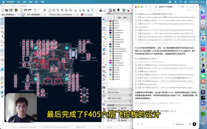Run DRC checker icon with red checkmark
This screenshot has width=207, height=129.
(128, 10)
